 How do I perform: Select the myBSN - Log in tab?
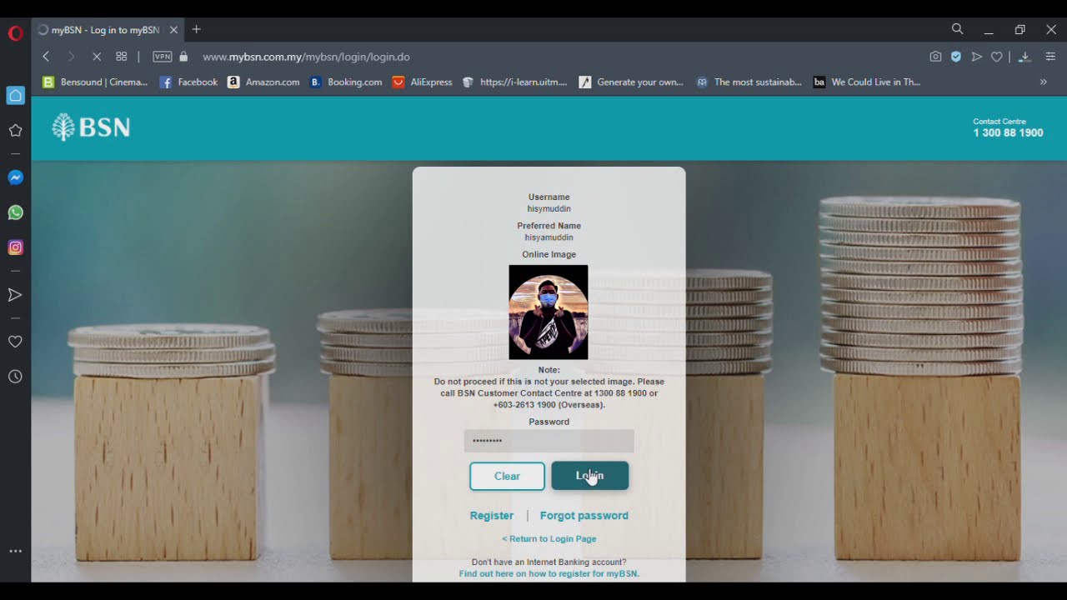107,30
